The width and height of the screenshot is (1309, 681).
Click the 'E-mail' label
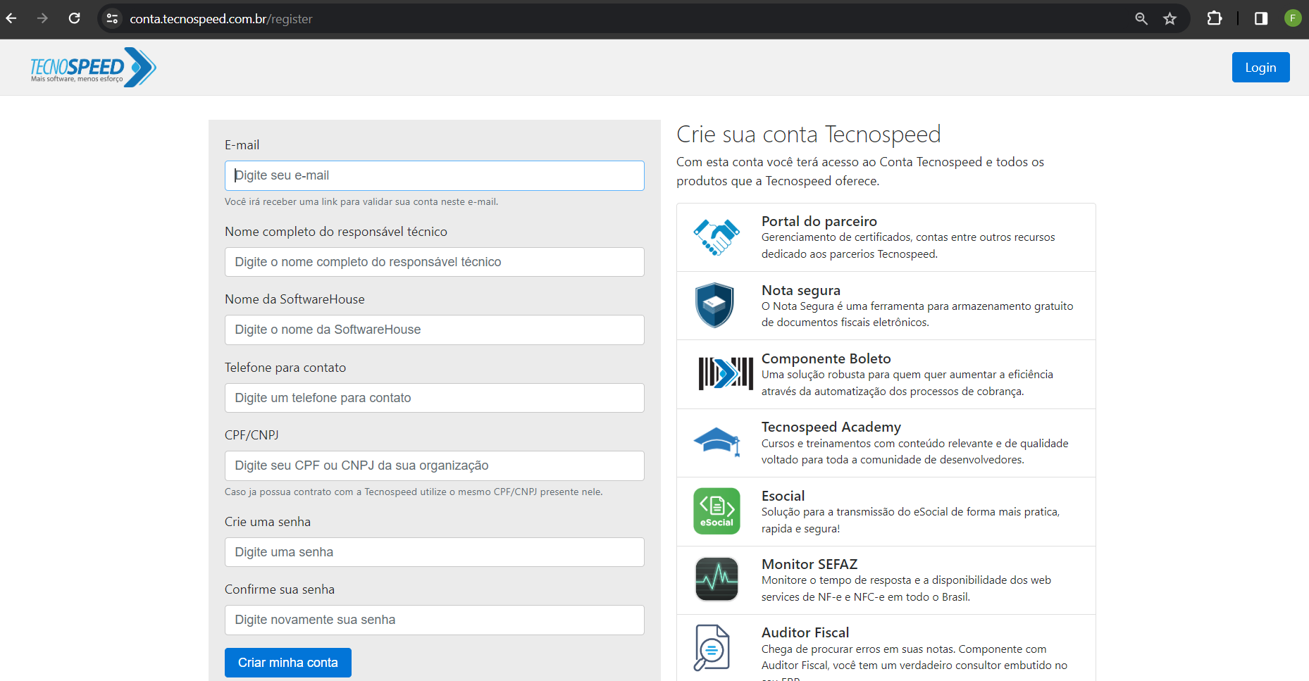click(242, 145)
